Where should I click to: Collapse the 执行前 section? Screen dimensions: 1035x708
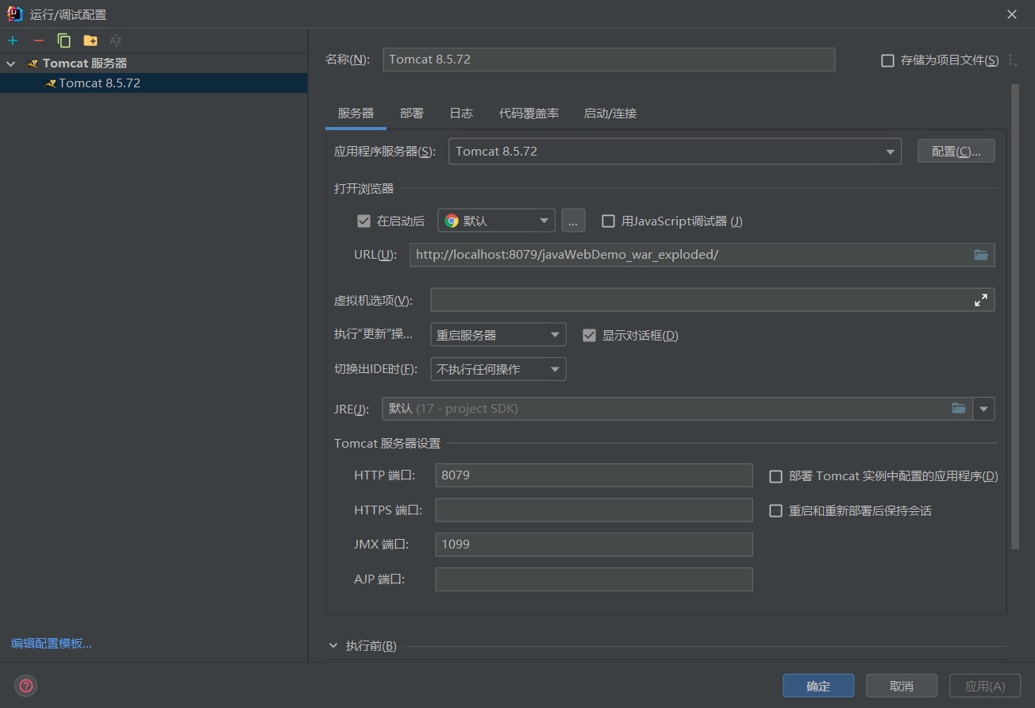(x=333, y=646)
